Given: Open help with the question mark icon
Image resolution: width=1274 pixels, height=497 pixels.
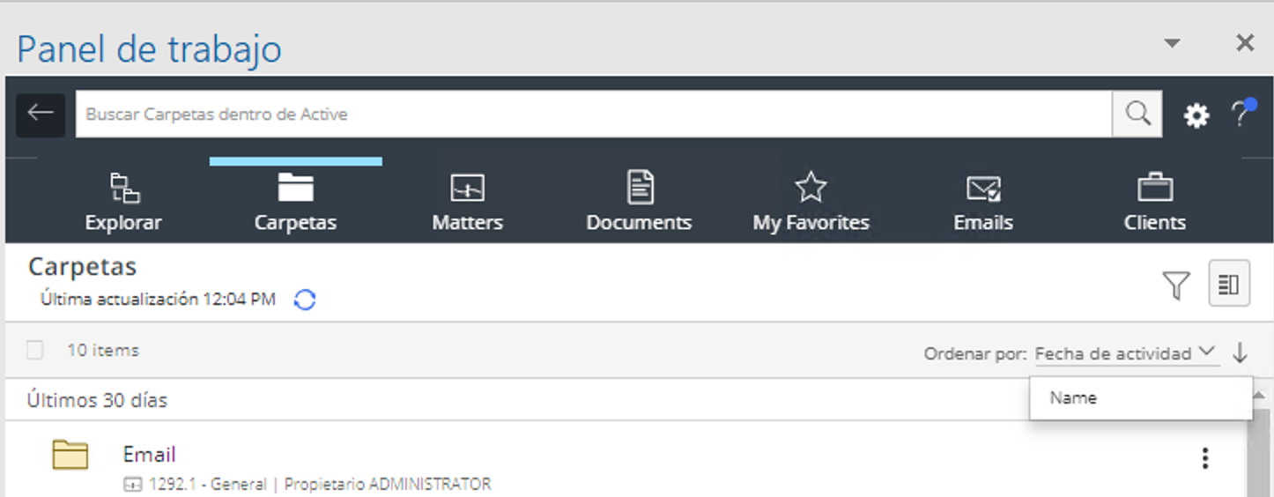Looking at the screenshot, I should [x=1241, y=114].
